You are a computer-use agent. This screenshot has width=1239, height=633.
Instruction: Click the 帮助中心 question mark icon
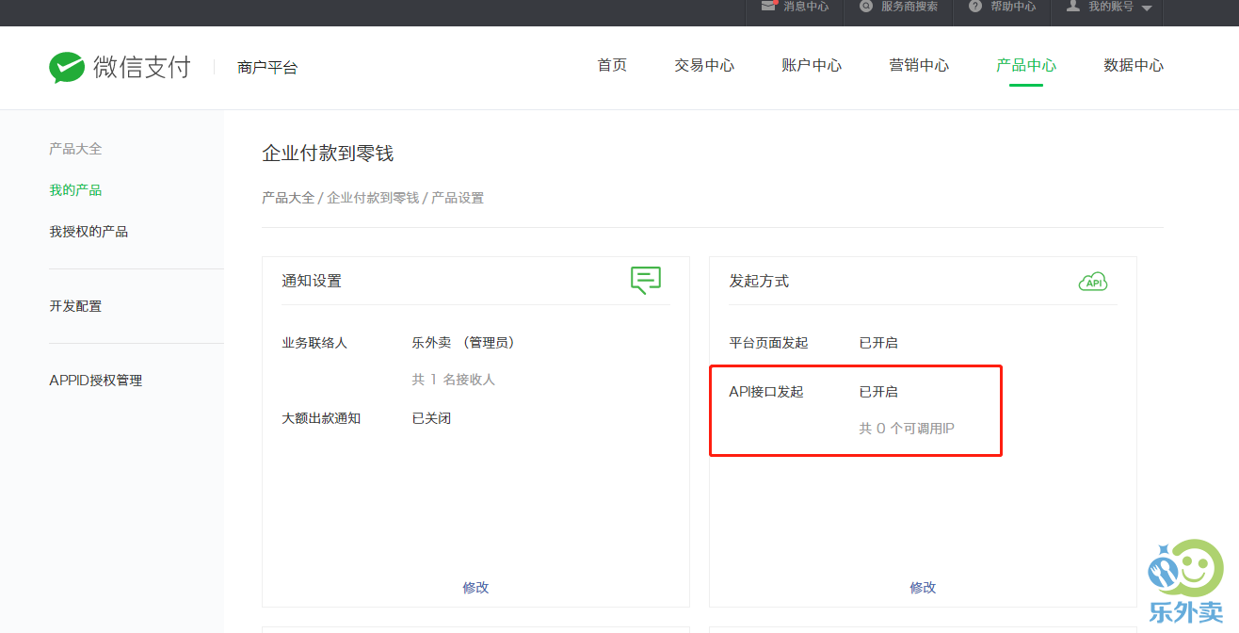pyautogui.click(x=975, y=6)
